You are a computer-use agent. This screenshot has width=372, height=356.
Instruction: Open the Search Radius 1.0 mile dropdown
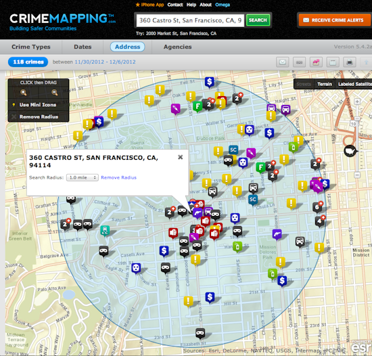[x=83, y=177]
